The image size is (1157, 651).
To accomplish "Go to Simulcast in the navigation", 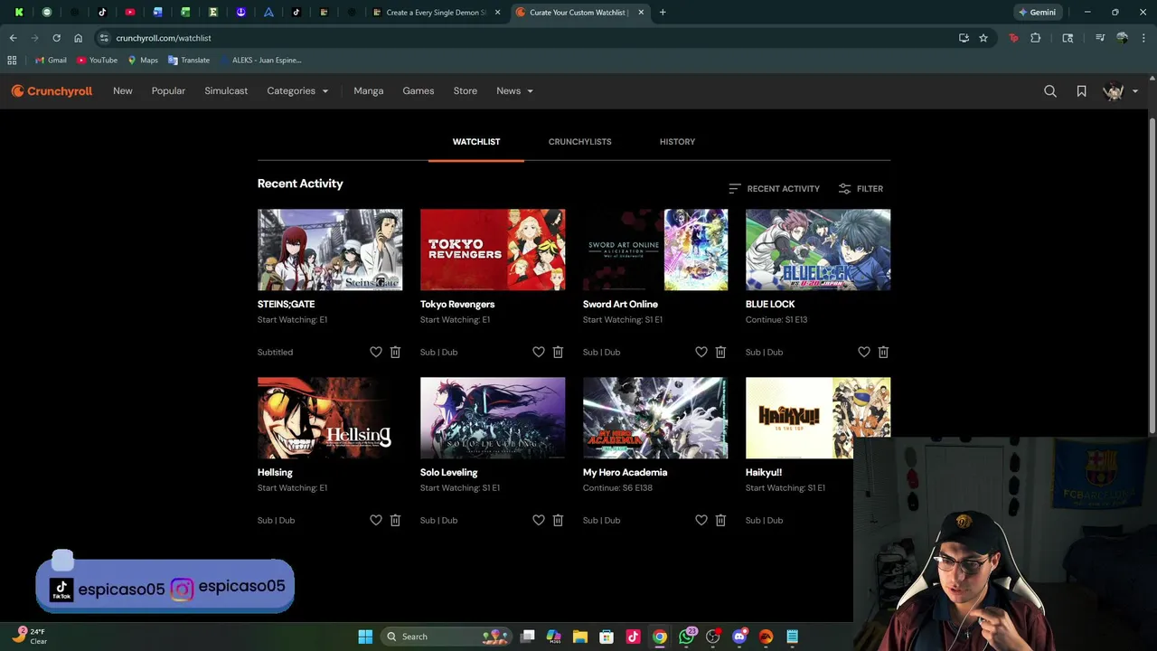I will [226, 90].
